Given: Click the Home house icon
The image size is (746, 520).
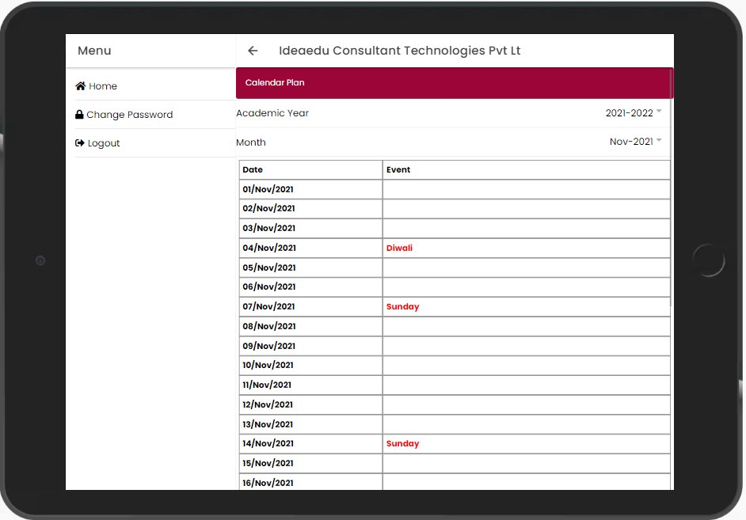Looking at the screenshot, I should coord(80,86).
